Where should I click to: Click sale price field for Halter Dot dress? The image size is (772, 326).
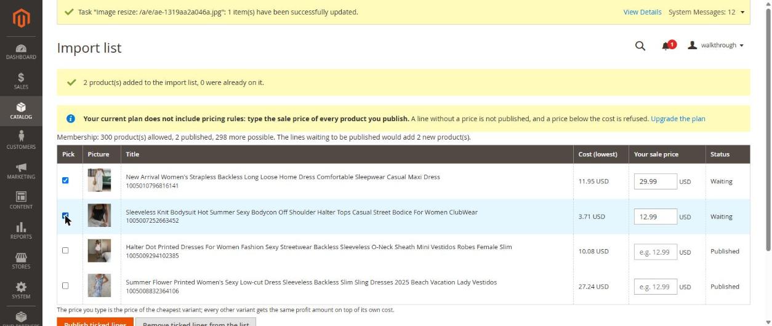(655, 252)
